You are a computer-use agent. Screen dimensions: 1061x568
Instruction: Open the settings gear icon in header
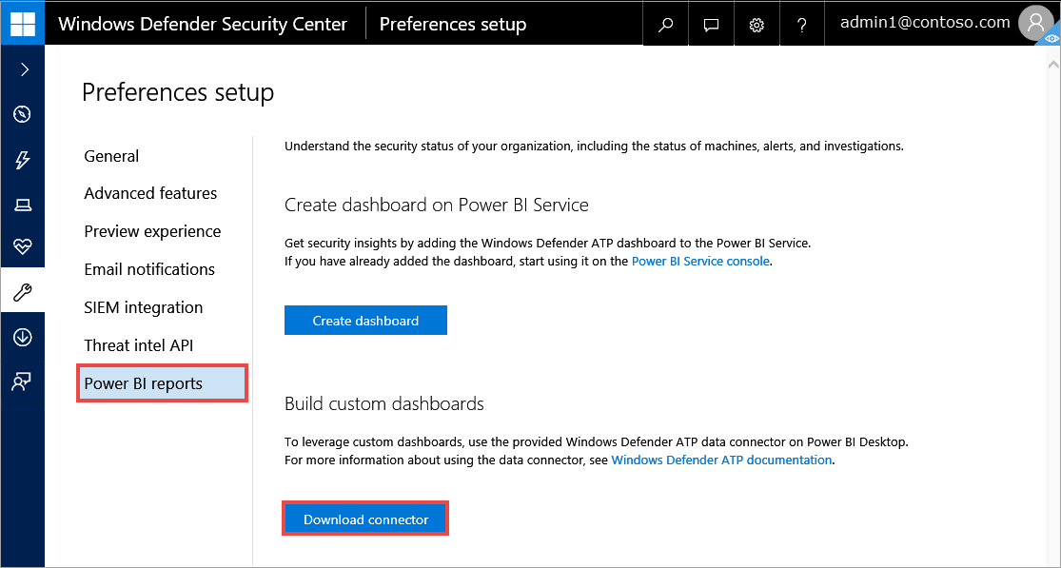(756, 25)
